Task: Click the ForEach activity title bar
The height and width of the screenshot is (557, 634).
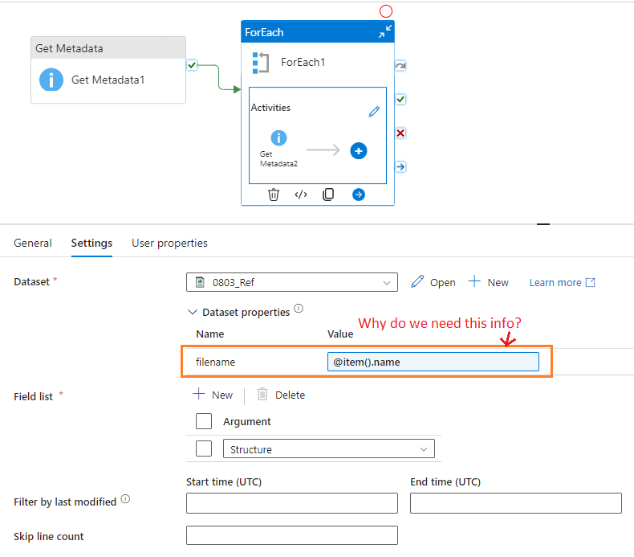Action: 318,31
